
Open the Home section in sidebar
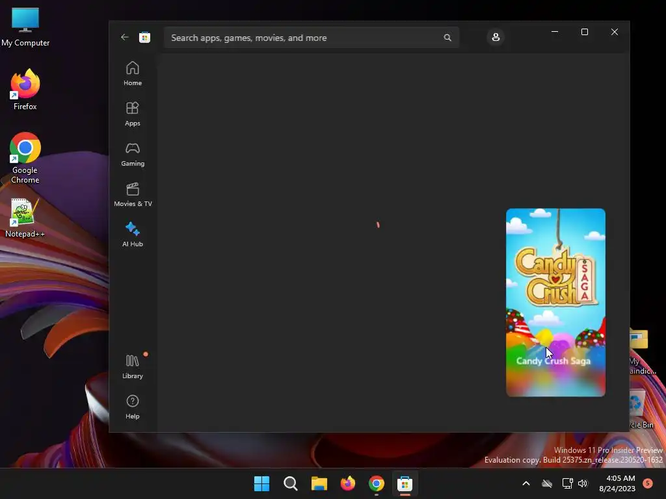point(133,74)
